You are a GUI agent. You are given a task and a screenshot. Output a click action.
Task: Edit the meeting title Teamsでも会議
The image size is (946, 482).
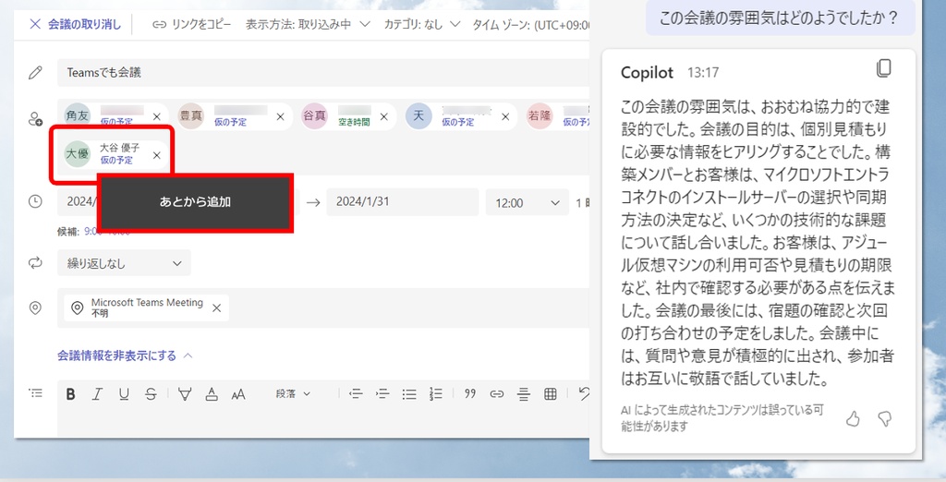coord(323,72)
